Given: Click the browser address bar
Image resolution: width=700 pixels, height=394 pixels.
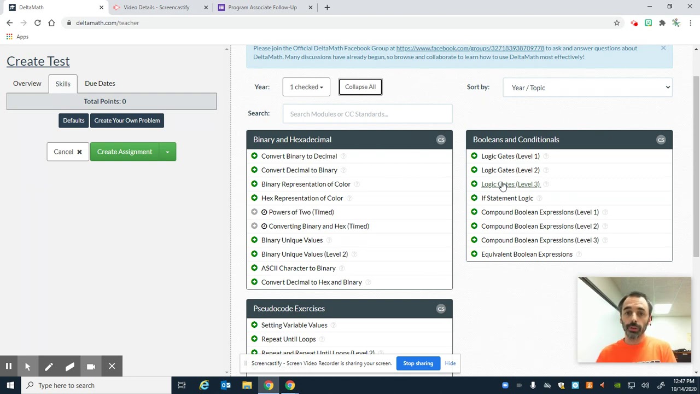Looking at the screenshot, I should 339,23.
